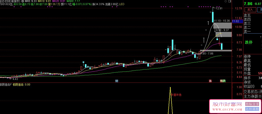
Task: Click the 换34.33% value in header
Action: [98, 4]
